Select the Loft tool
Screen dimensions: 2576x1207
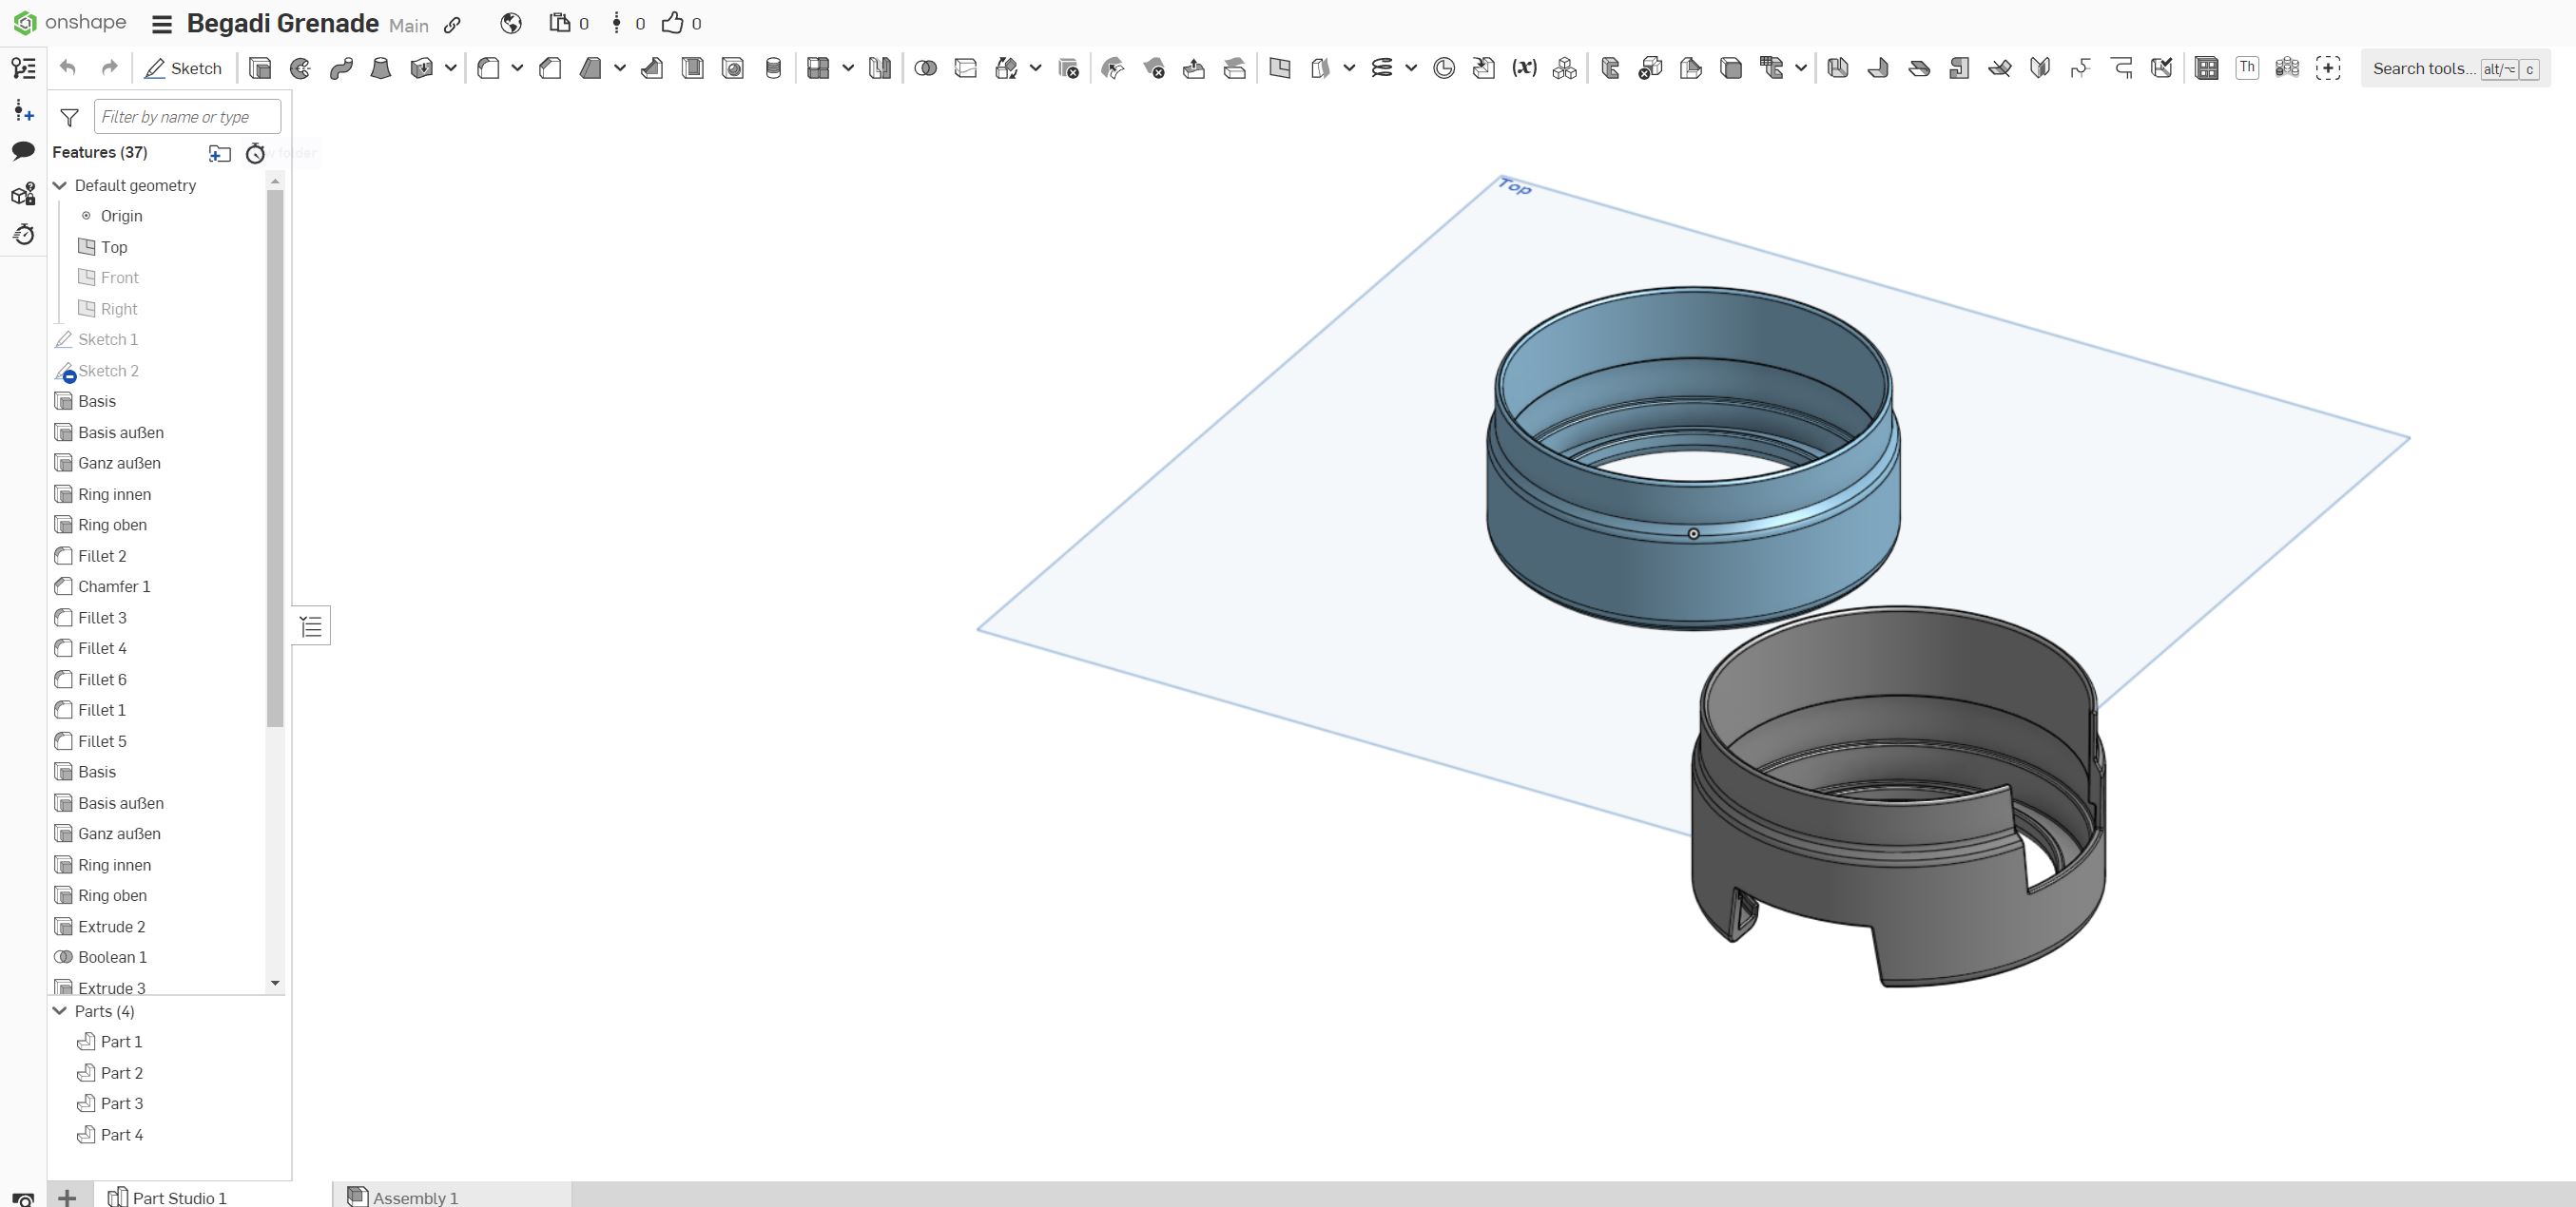[x=381, y=67]
